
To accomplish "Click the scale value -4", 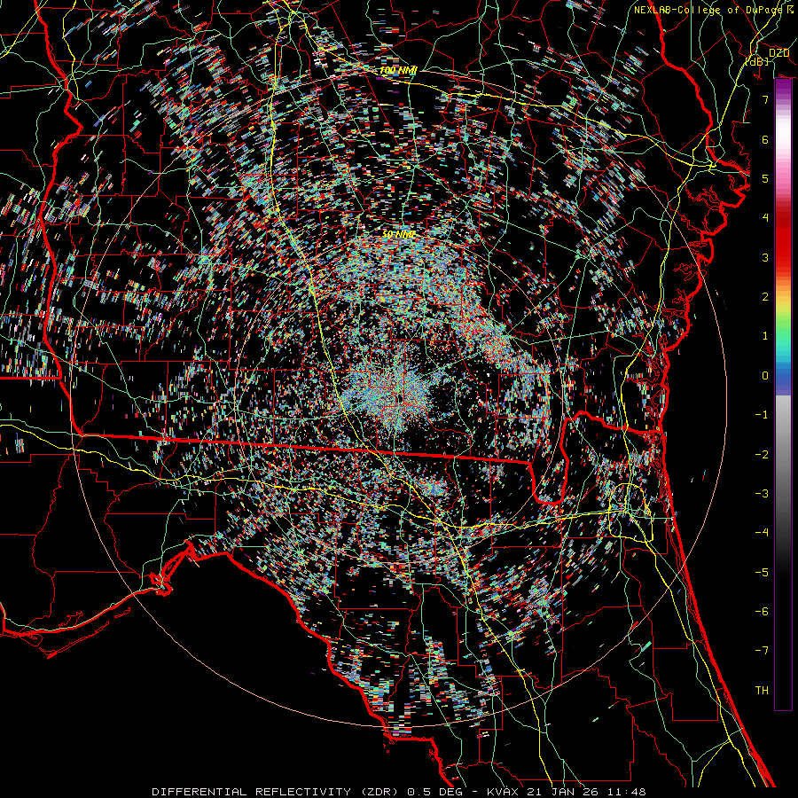I will pyautogui.click(x=762, y=532).
